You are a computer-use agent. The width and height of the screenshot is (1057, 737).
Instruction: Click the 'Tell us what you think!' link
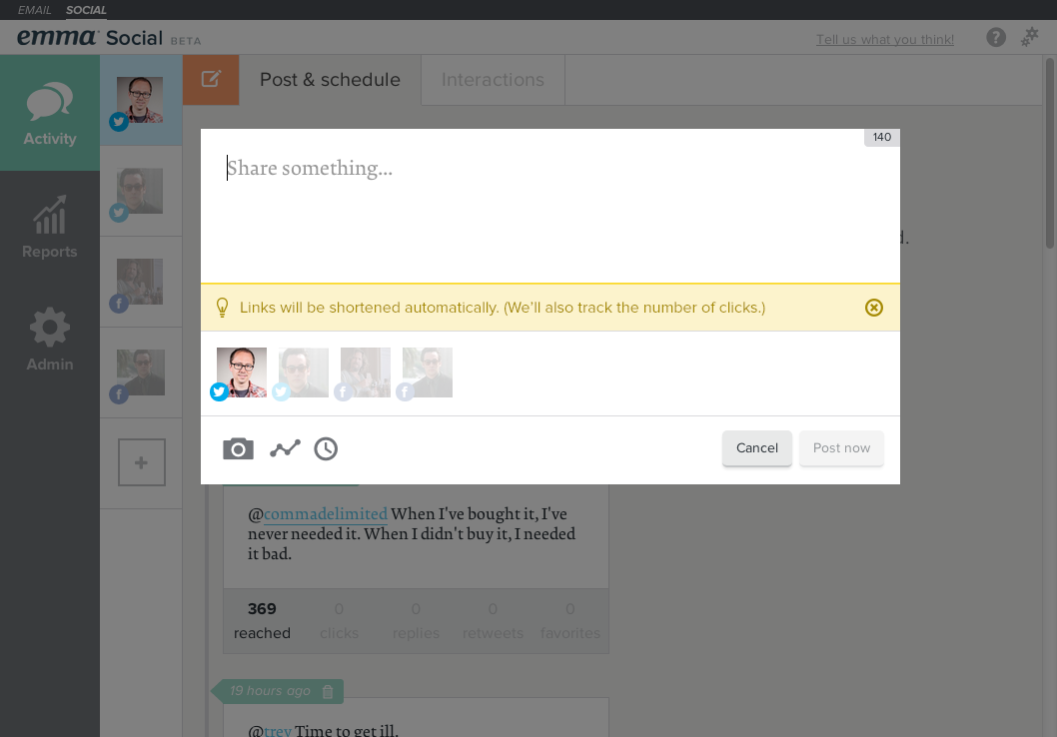pyautogui.click(x=884, y=40)
